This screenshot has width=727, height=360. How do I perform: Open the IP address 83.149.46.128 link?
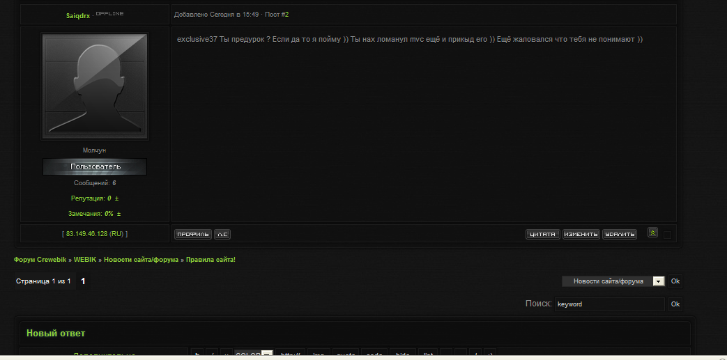95,234
